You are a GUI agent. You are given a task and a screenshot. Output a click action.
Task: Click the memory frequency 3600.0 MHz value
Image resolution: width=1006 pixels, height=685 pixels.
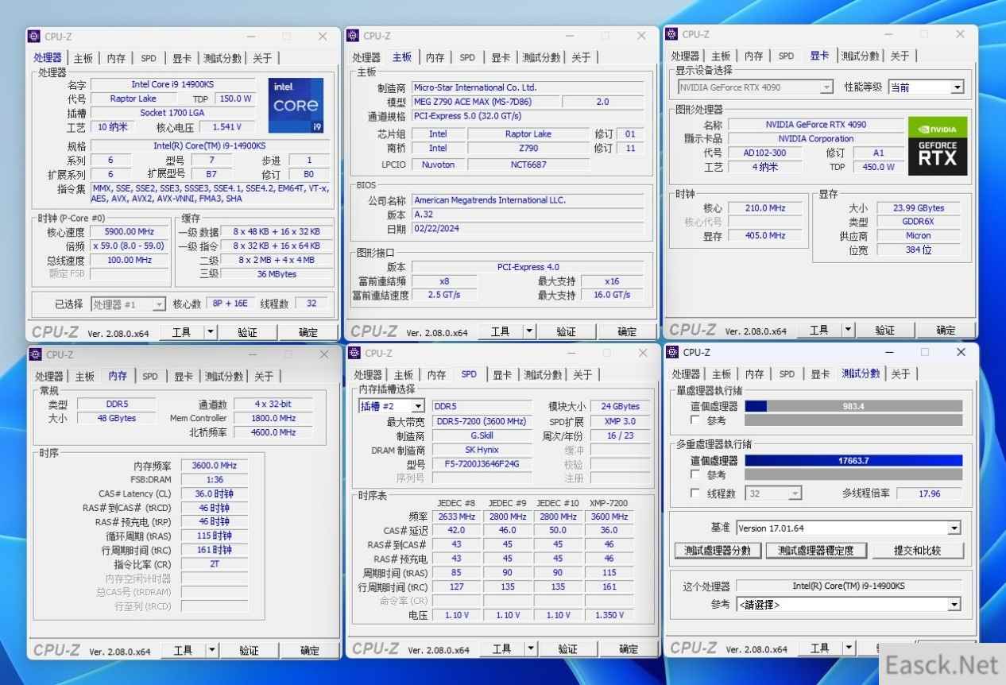pyautogui.click(x=215, y=466)
